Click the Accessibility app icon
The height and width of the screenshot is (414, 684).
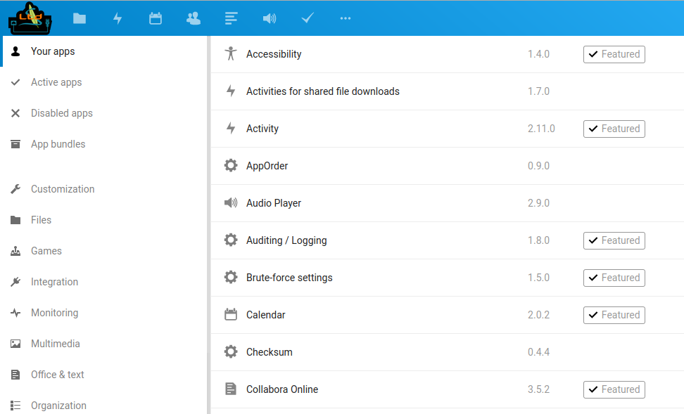231,53
